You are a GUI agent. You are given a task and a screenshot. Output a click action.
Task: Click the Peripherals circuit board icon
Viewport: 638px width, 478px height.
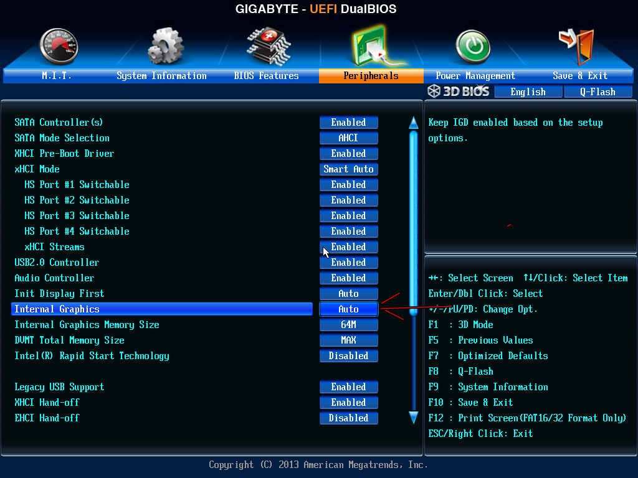pyautogui.click(x=374, y=46)
